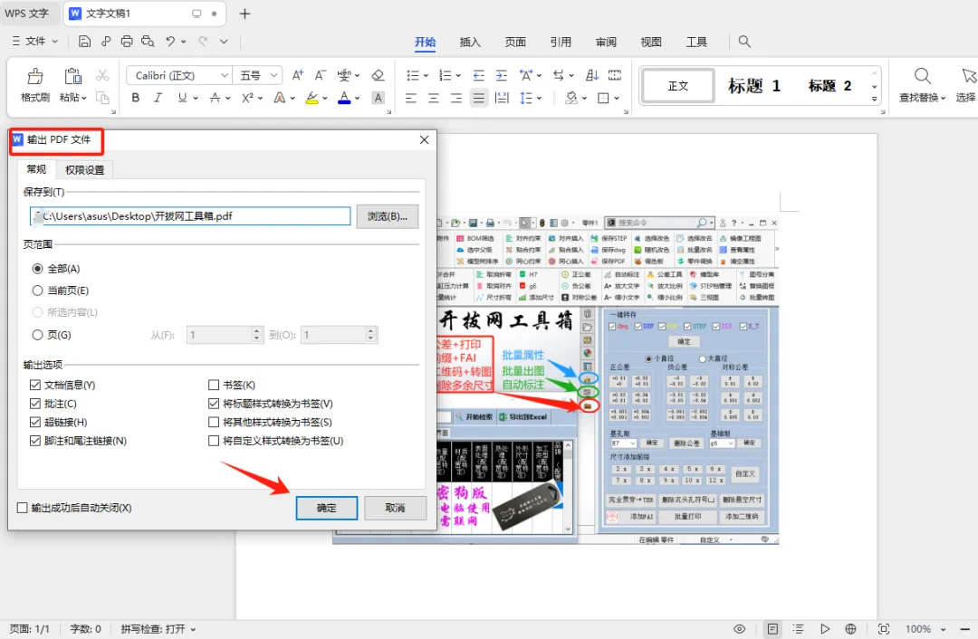Open Print Preview icon
Image resolution: width=978 pixels, height=639 pixels.
148,41
